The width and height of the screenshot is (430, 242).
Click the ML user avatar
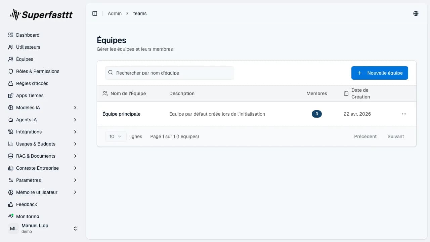(13, 229)
